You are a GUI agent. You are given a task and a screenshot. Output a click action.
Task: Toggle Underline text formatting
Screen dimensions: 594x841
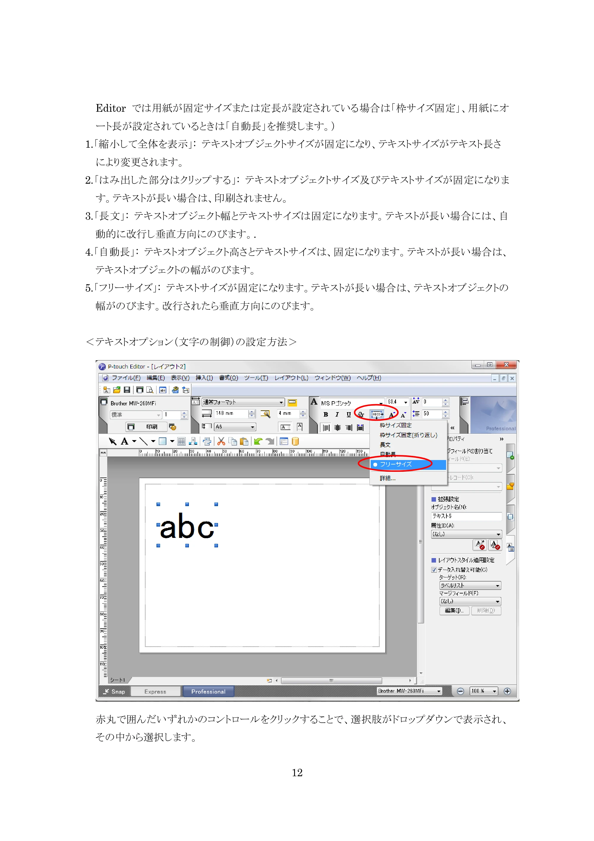tap(348, 415)
